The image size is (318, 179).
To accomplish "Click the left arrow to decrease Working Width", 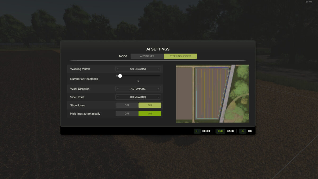I will tap(117, 69).
